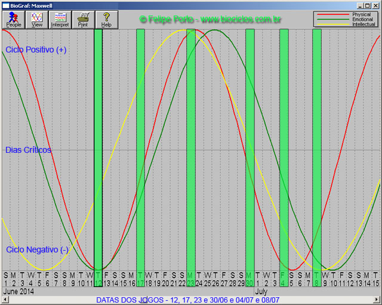Click the 'July' month label

coord(261,291)
